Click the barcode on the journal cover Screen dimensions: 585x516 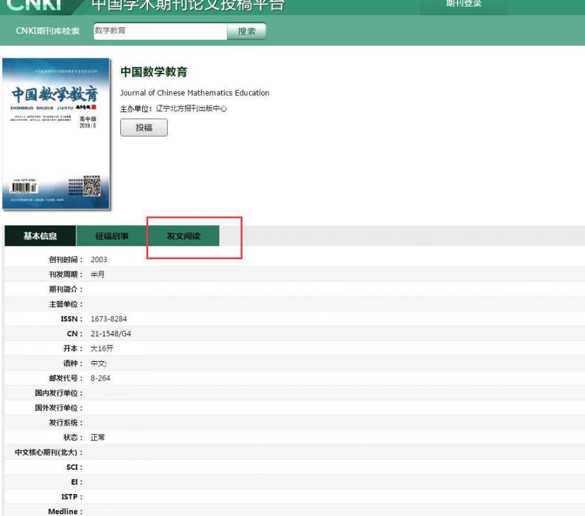24,189
